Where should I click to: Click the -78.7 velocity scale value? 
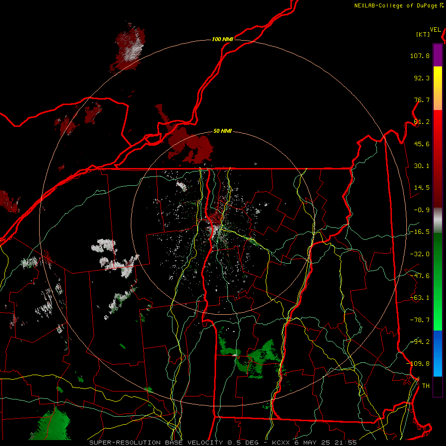point(420,320)
